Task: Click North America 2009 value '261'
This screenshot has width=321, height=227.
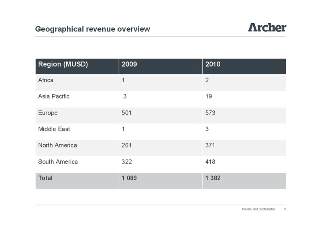Action: pyautogui.click(x=126, y=145)
